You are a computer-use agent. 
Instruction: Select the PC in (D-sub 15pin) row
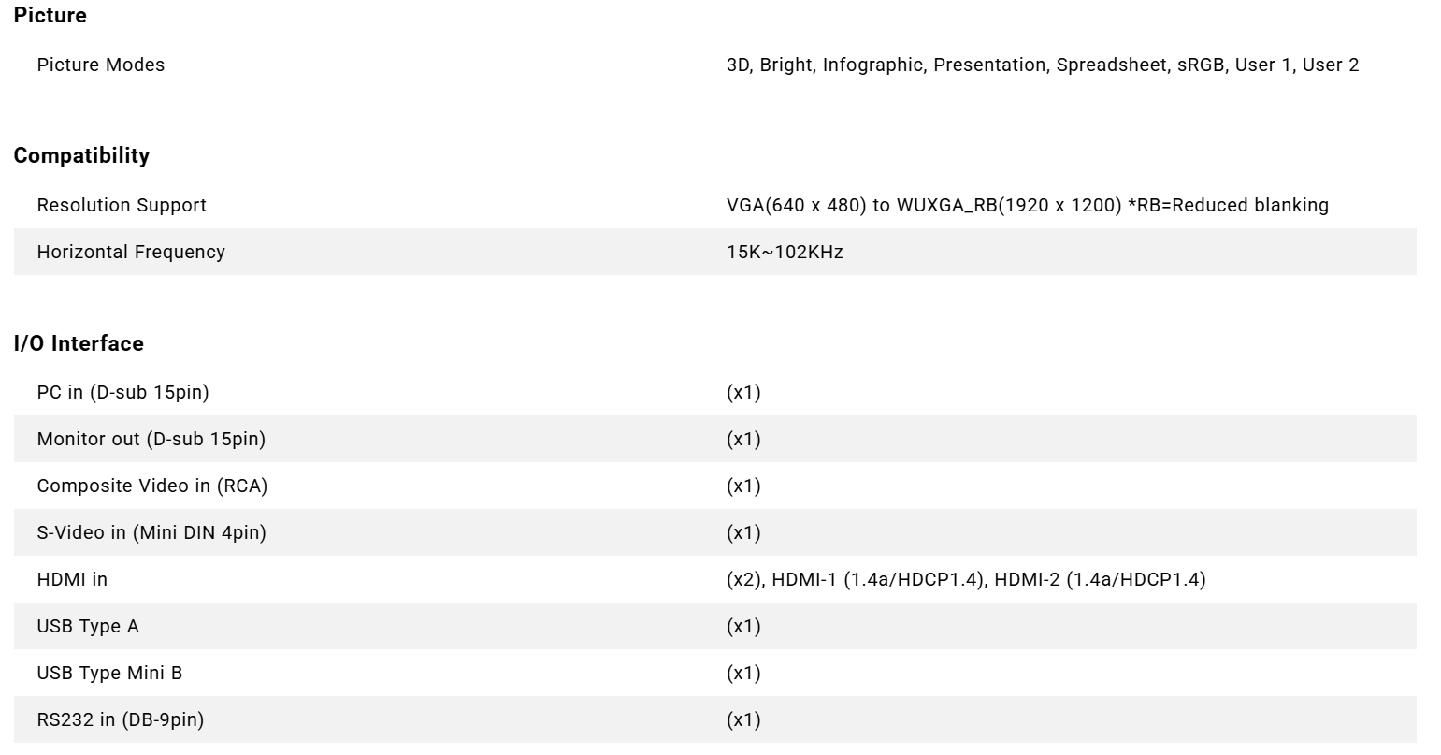714,392
